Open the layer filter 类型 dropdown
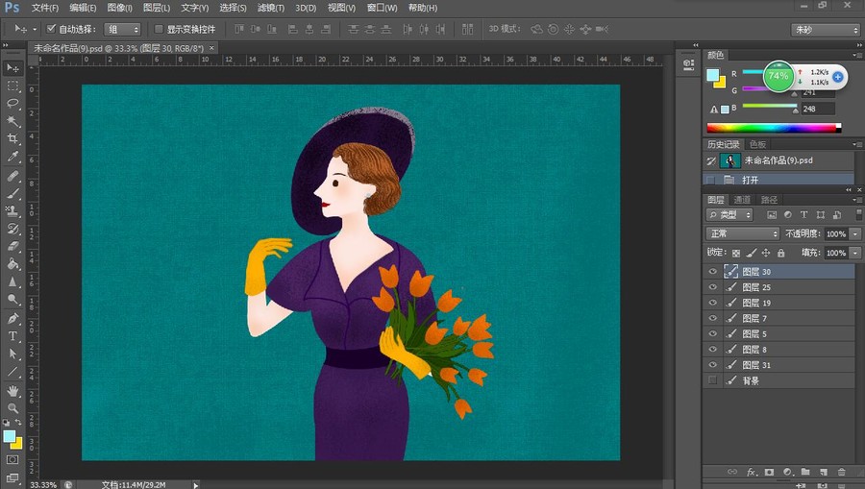865x489 pixels. click(x=729, y=215)
